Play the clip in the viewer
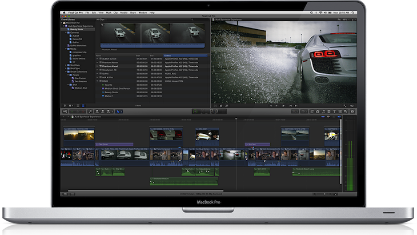417x235 pixels. click(x=283, y=106)
